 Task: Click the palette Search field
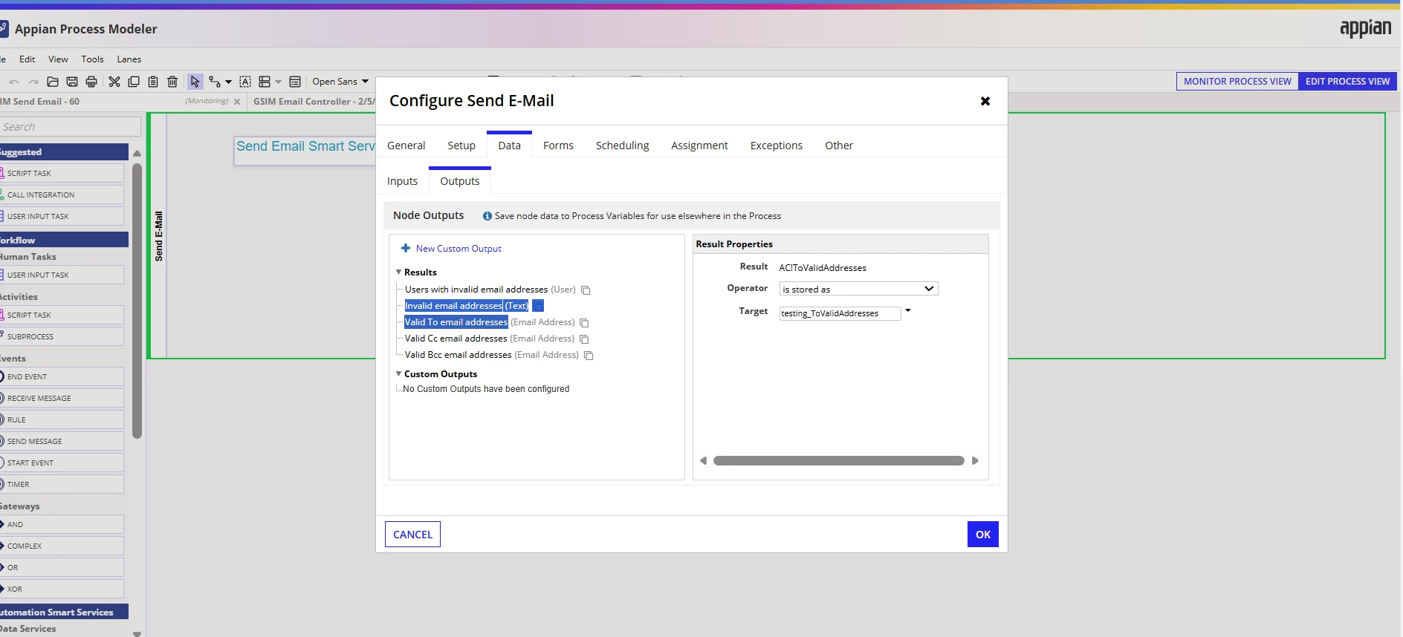point(71,127)
